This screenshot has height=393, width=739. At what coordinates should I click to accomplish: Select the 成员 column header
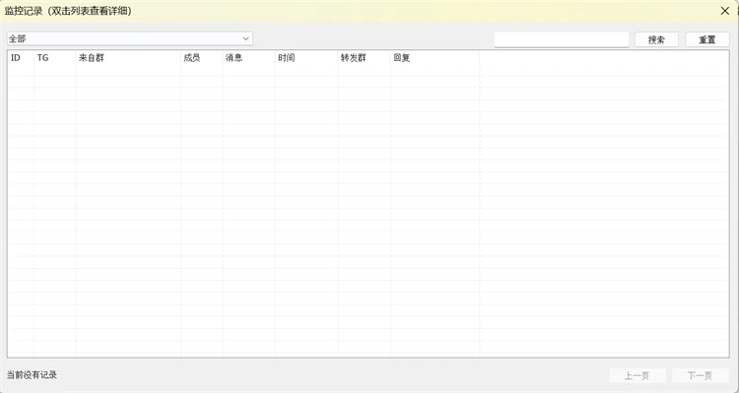point(202,58)
